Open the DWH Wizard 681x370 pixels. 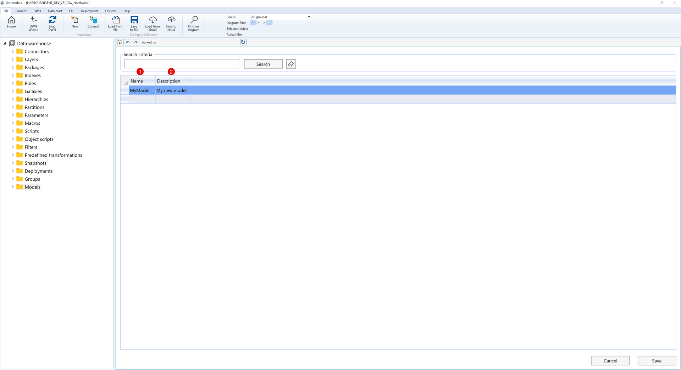[x=33, y=23]
